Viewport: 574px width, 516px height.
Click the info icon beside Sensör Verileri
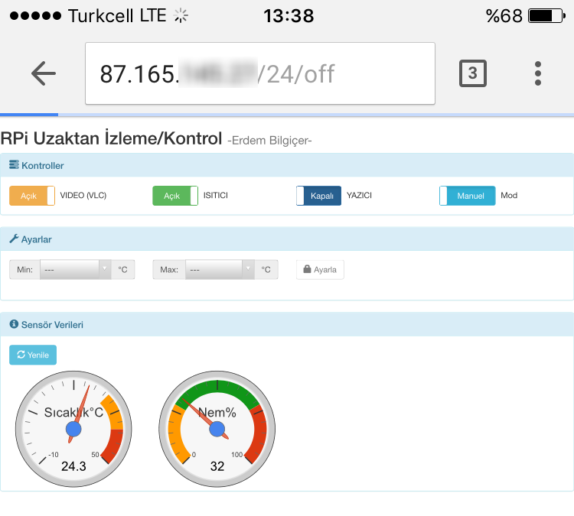(x=14, y=325)
